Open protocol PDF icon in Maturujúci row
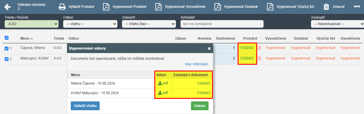Screen dimensions: 364x114 [259, 58]
